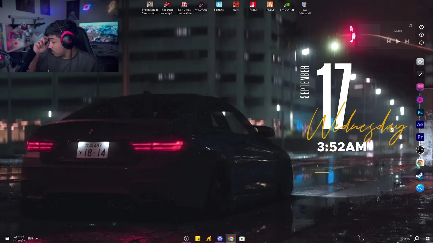The height and width of the screenshot is (243, 433).
Task: Skip to previous track in Music widget
Action: 389,41
